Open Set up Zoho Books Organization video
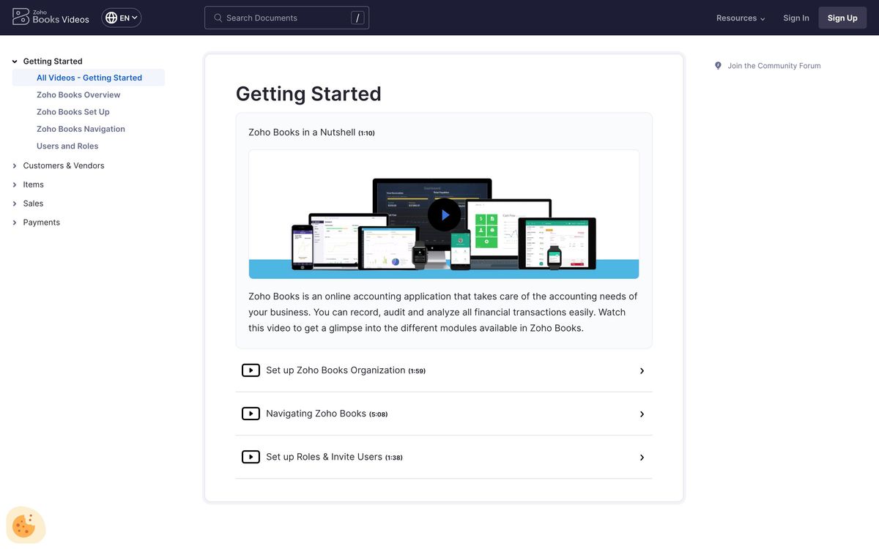The width and height of the screenshot is (879, 549). tap(335, 370)
